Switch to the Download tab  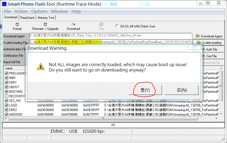[x=11, y=17]
